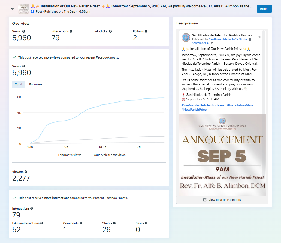Click the Feed preview heading

tap(187, 23)
